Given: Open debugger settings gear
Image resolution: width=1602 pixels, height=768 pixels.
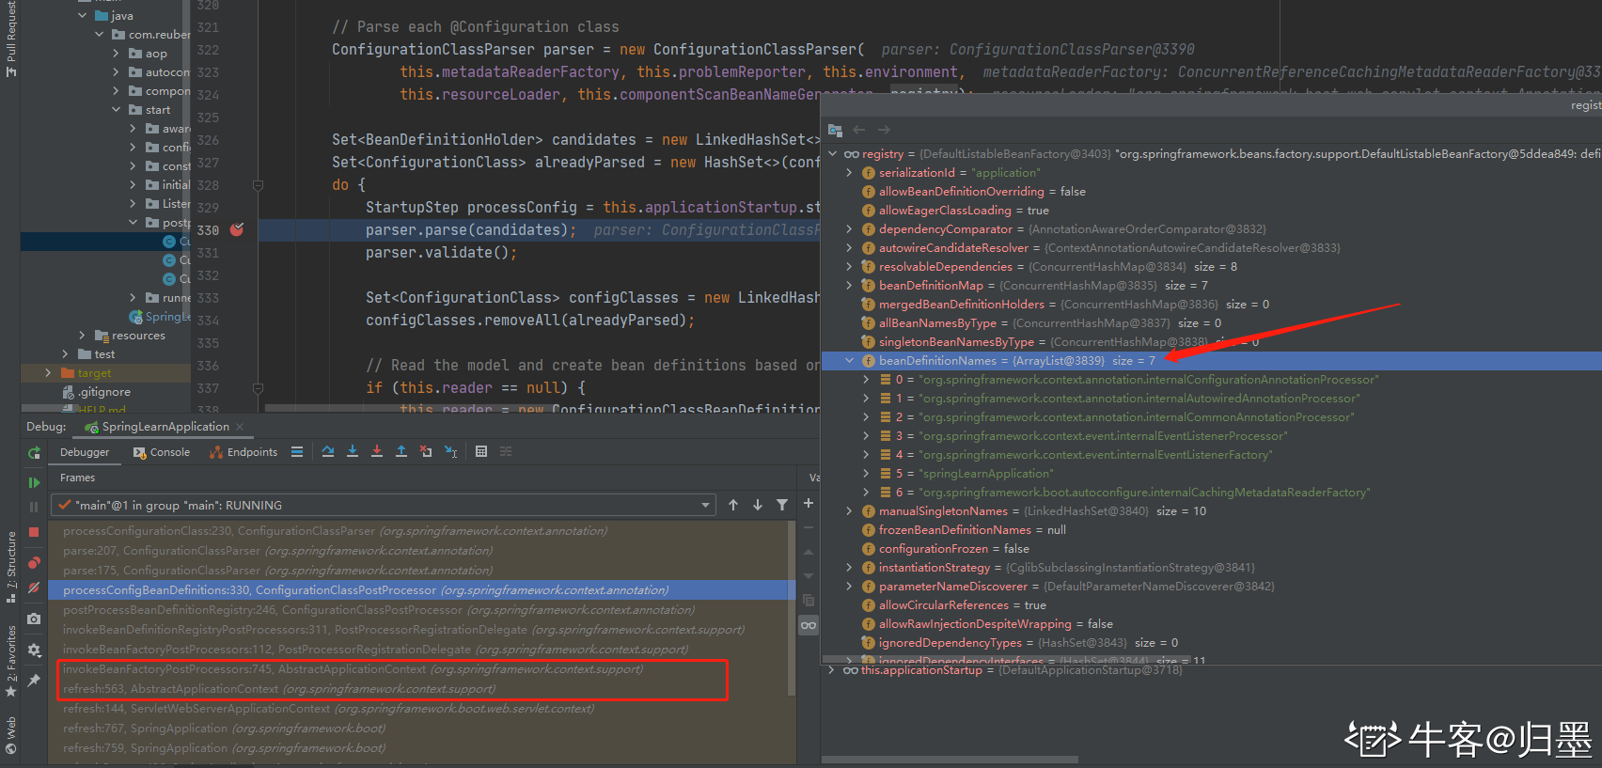Looking at the screenshot, I should pyautogui.click(x=34, y=650).
